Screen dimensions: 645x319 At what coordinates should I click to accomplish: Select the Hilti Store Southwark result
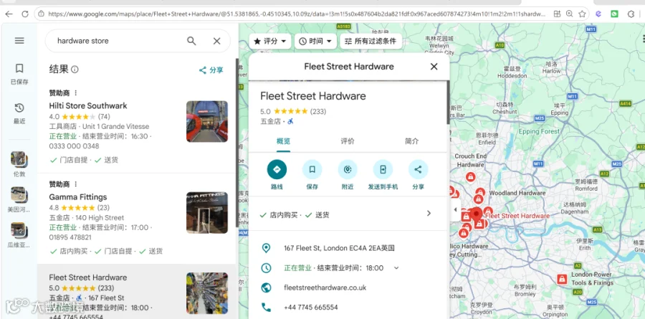tap(88, 106)
